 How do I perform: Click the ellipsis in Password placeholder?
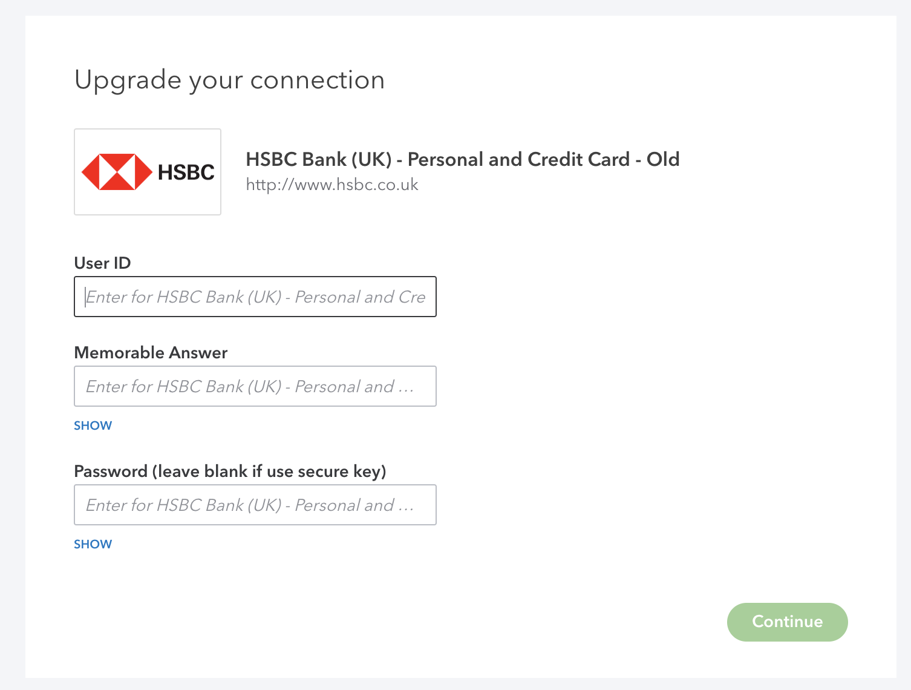click(406, 506)
